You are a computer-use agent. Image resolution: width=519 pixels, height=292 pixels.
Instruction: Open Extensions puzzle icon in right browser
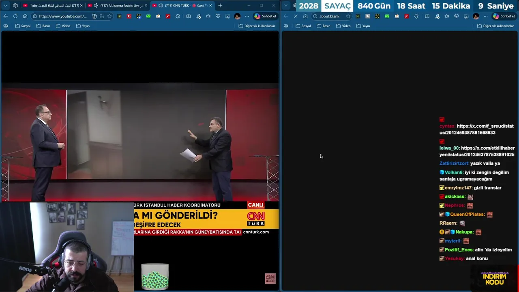(x=416, y=16)
